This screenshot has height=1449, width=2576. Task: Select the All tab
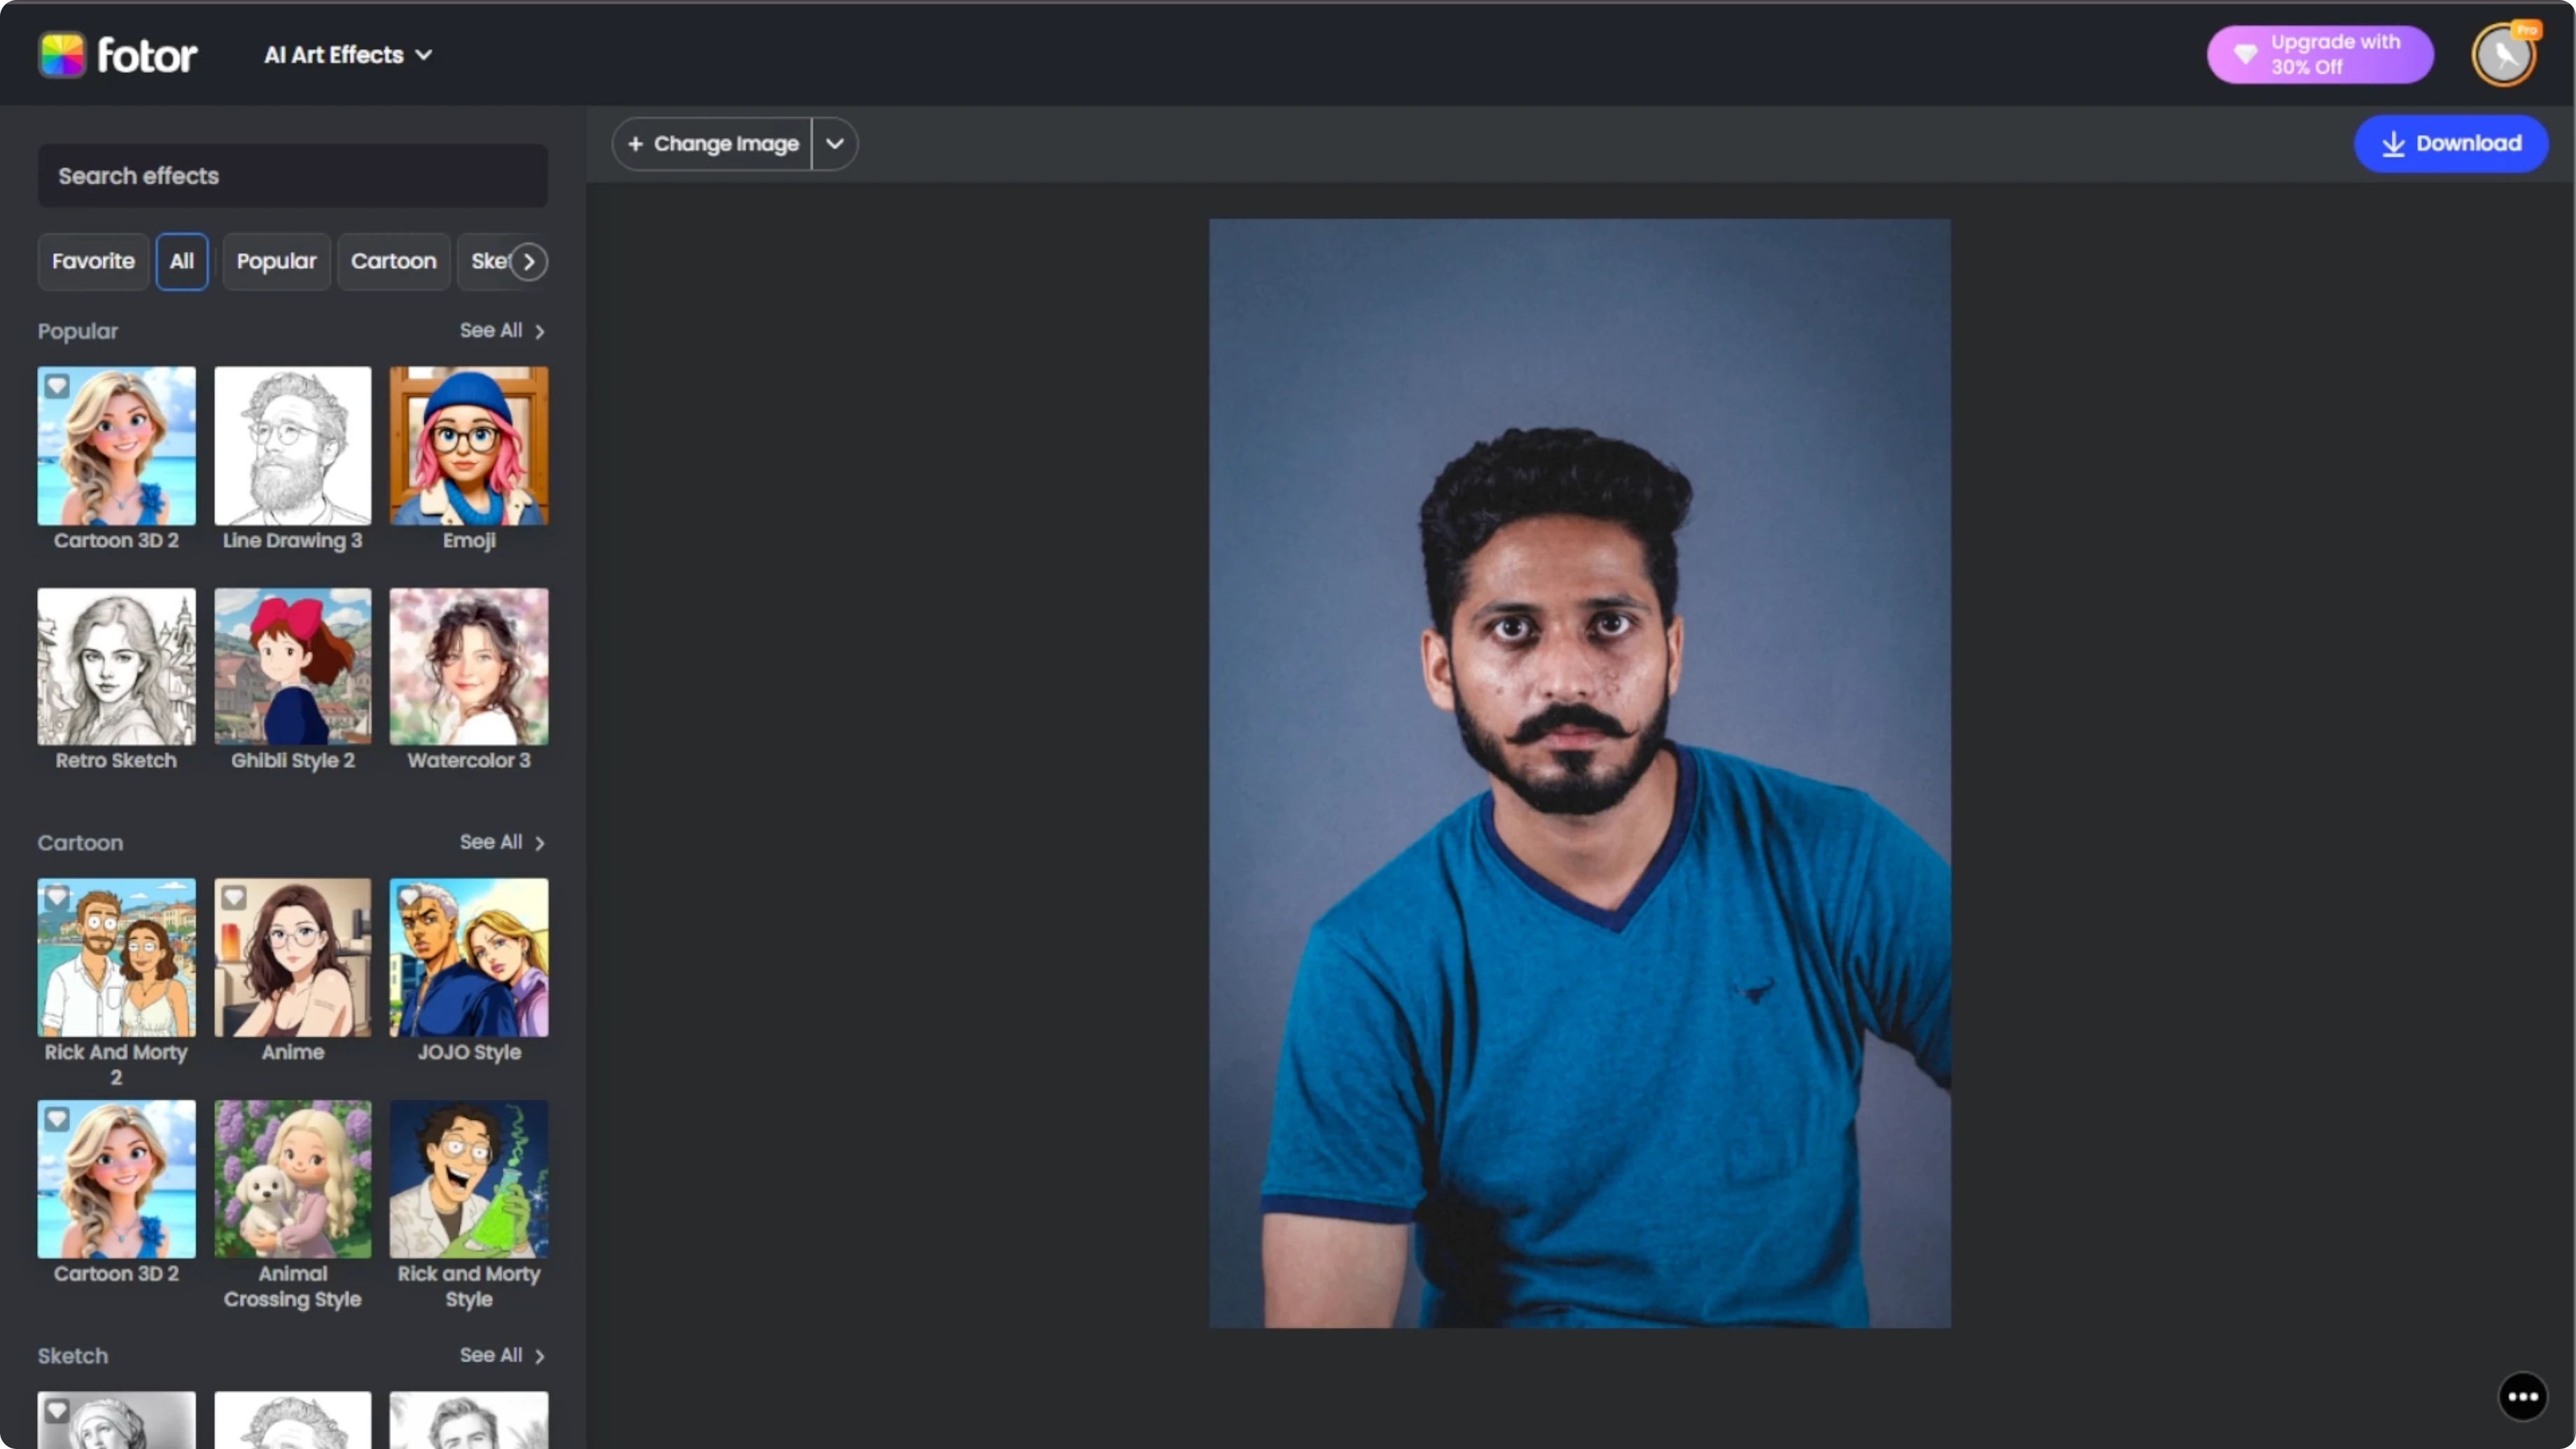[x=182, y=261]
